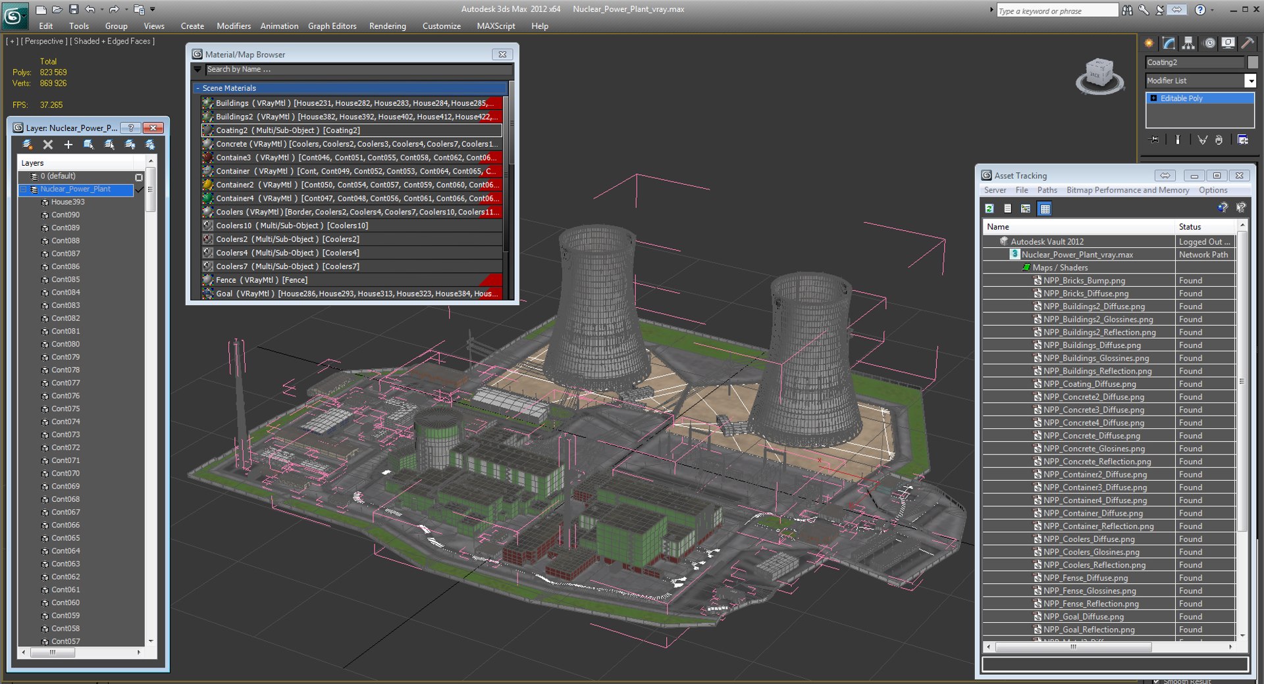The width and height of the screenshot is (1264, 684).
Task: Click the Coating2 object color swatch
Action: coord(1253,62)
